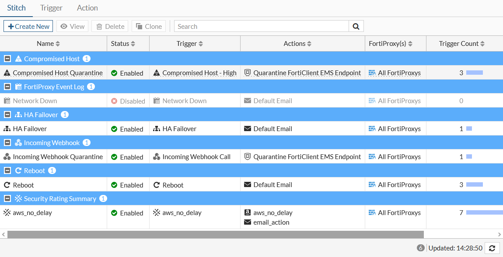The image size is (503, 257).
Task: Collapse the Compromised Host group
Action: [x=7, y=59]
